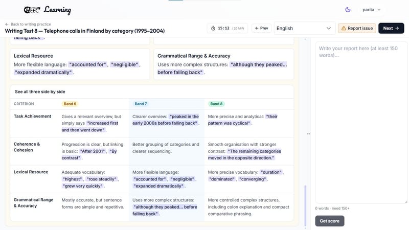Click the word count status text

[x=332, y=209]
